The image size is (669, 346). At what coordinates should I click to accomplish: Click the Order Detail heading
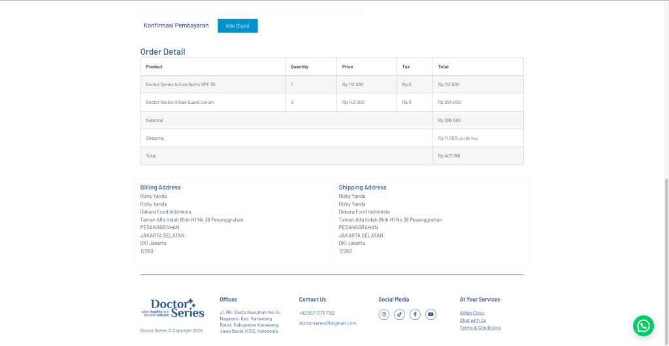pyautogui.click(x=163, y=52)
